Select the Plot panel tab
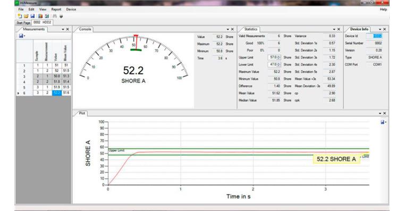404x211 pixels. coord(82,113)
